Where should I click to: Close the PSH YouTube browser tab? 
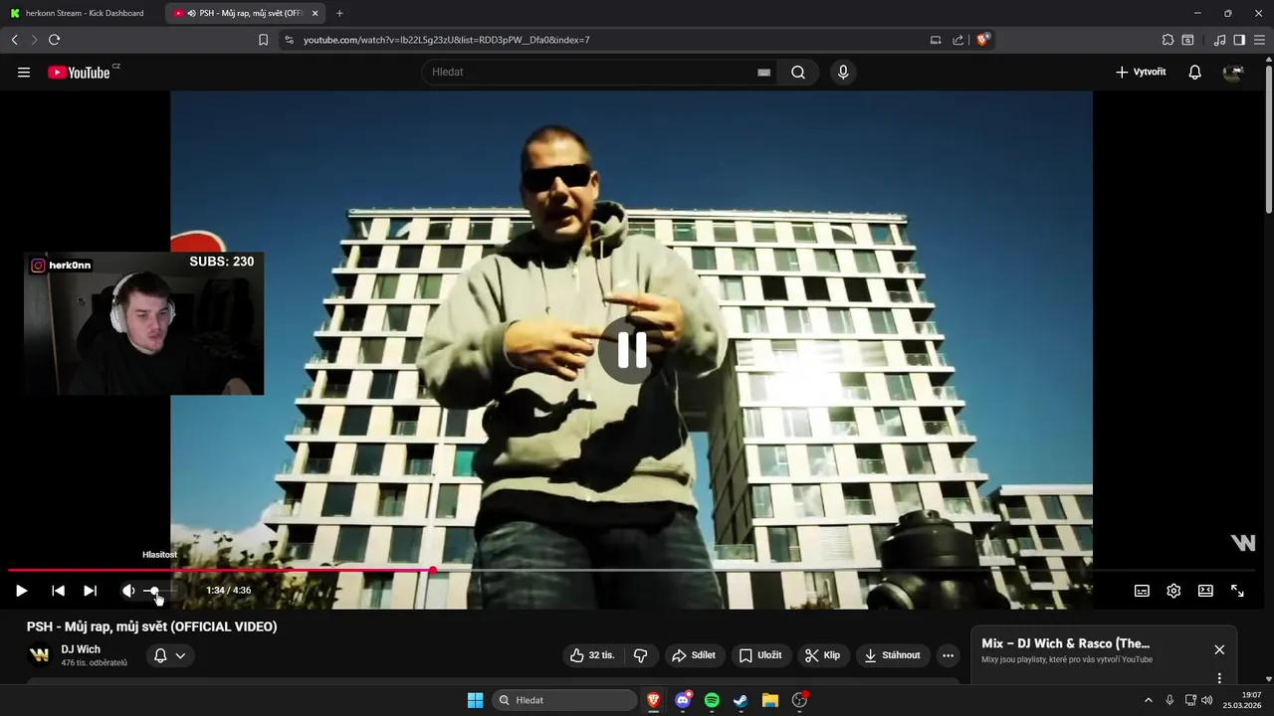tap(316, 13)
